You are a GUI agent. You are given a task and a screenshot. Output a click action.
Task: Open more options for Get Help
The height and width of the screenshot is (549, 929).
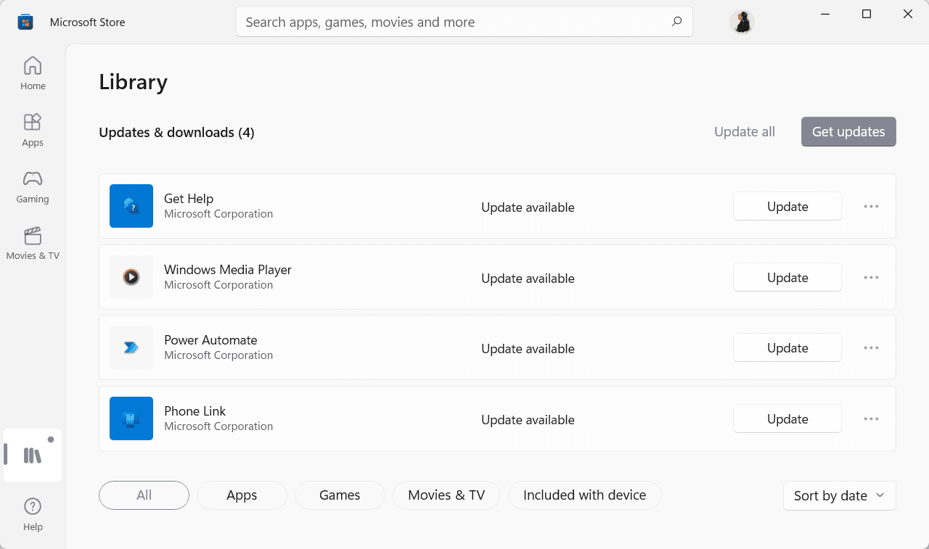(871, 207)
